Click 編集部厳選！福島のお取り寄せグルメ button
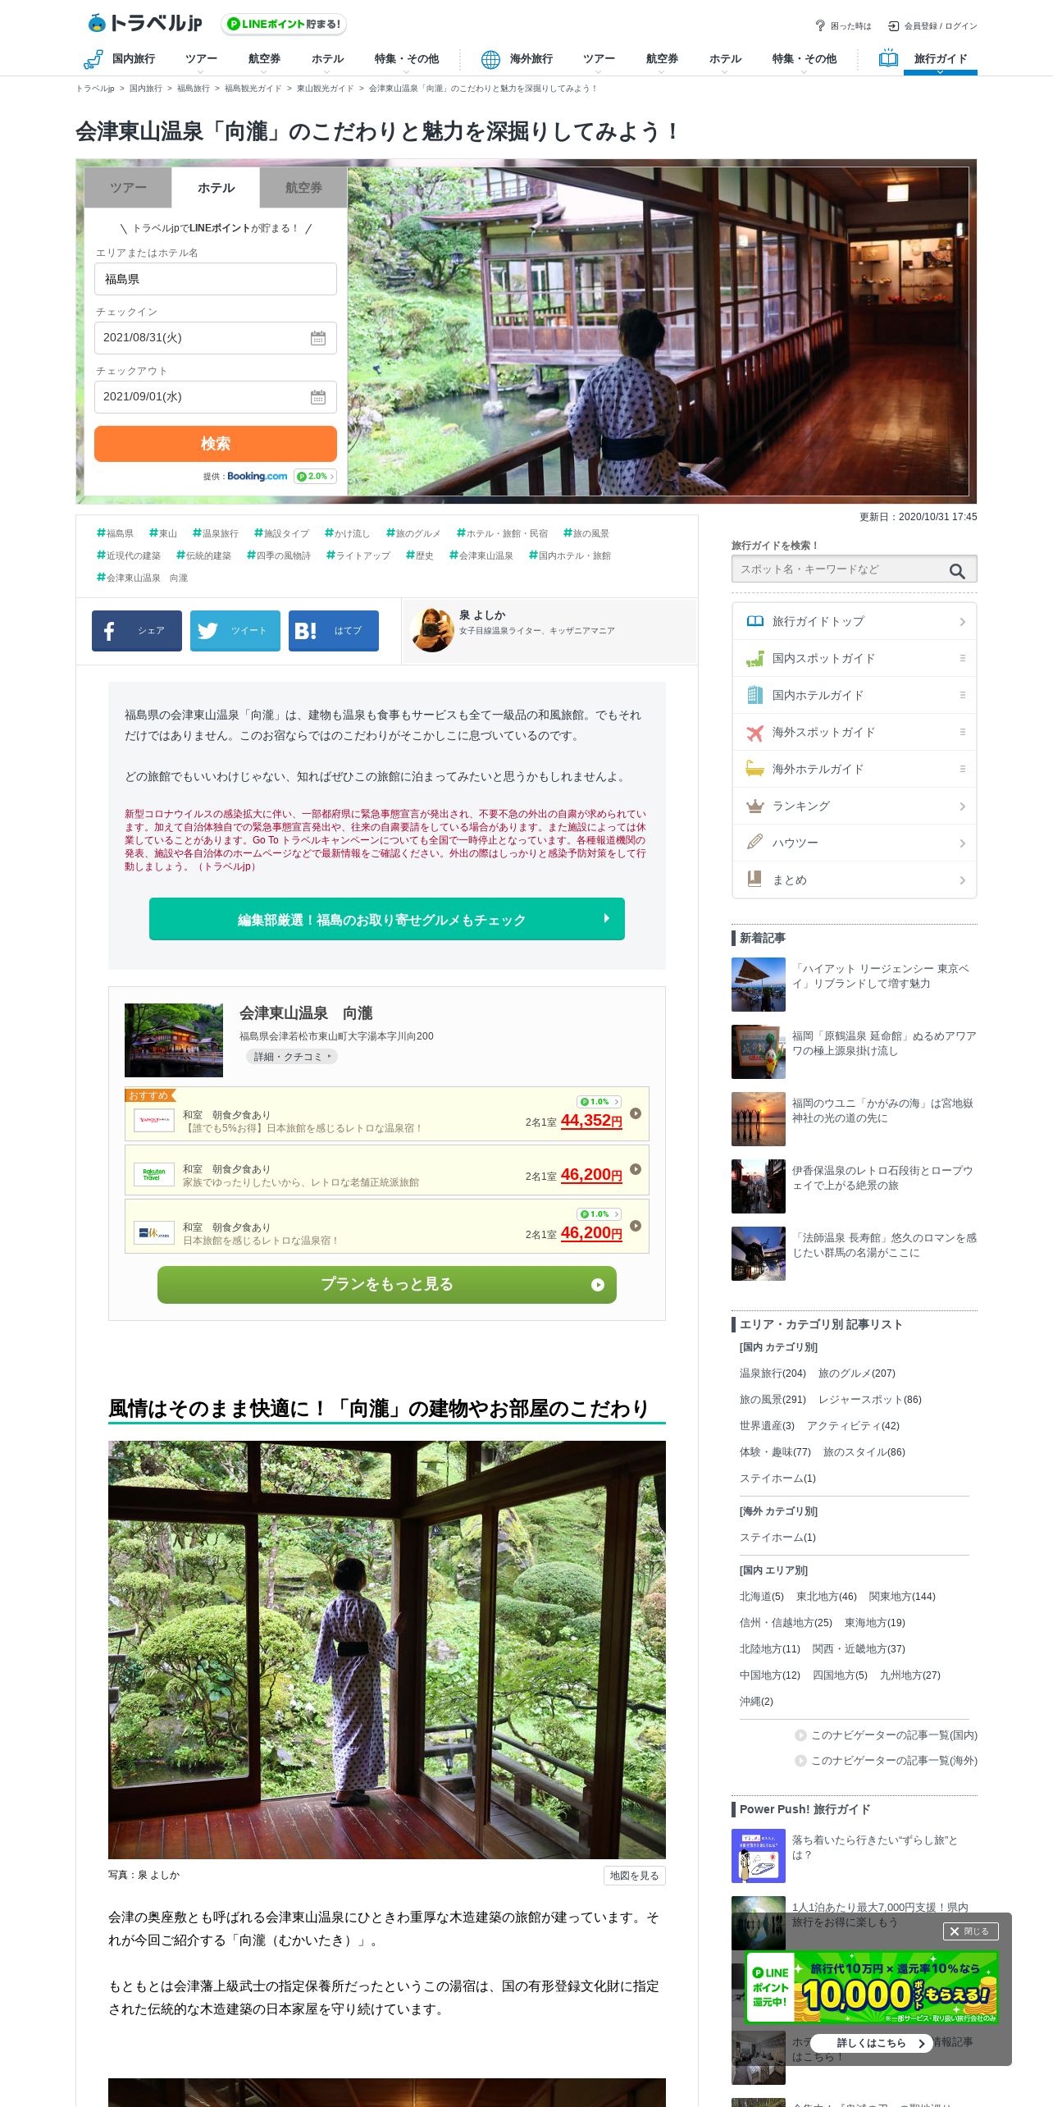Viewport: 1053px width, 2107px height. 387,920
